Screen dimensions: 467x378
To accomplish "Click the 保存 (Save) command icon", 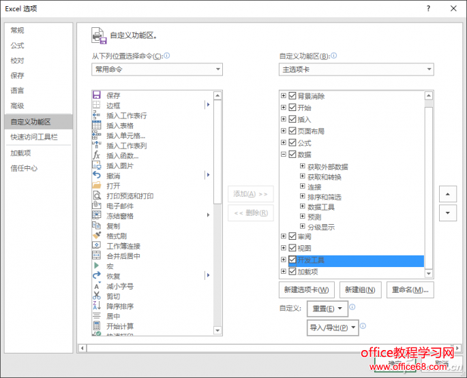I will 97,95.
